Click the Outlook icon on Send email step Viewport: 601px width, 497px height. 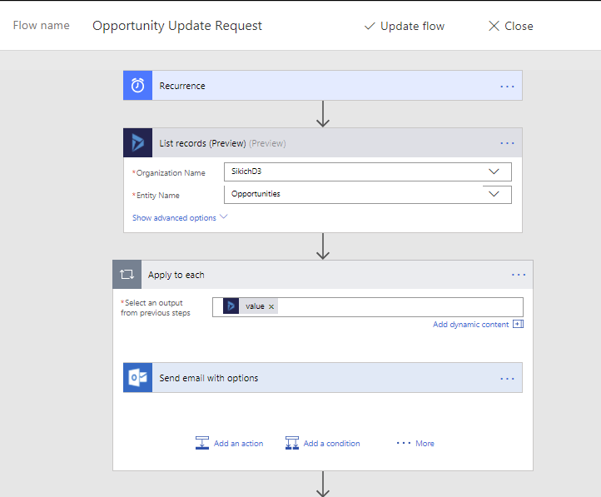click(137, 378)
